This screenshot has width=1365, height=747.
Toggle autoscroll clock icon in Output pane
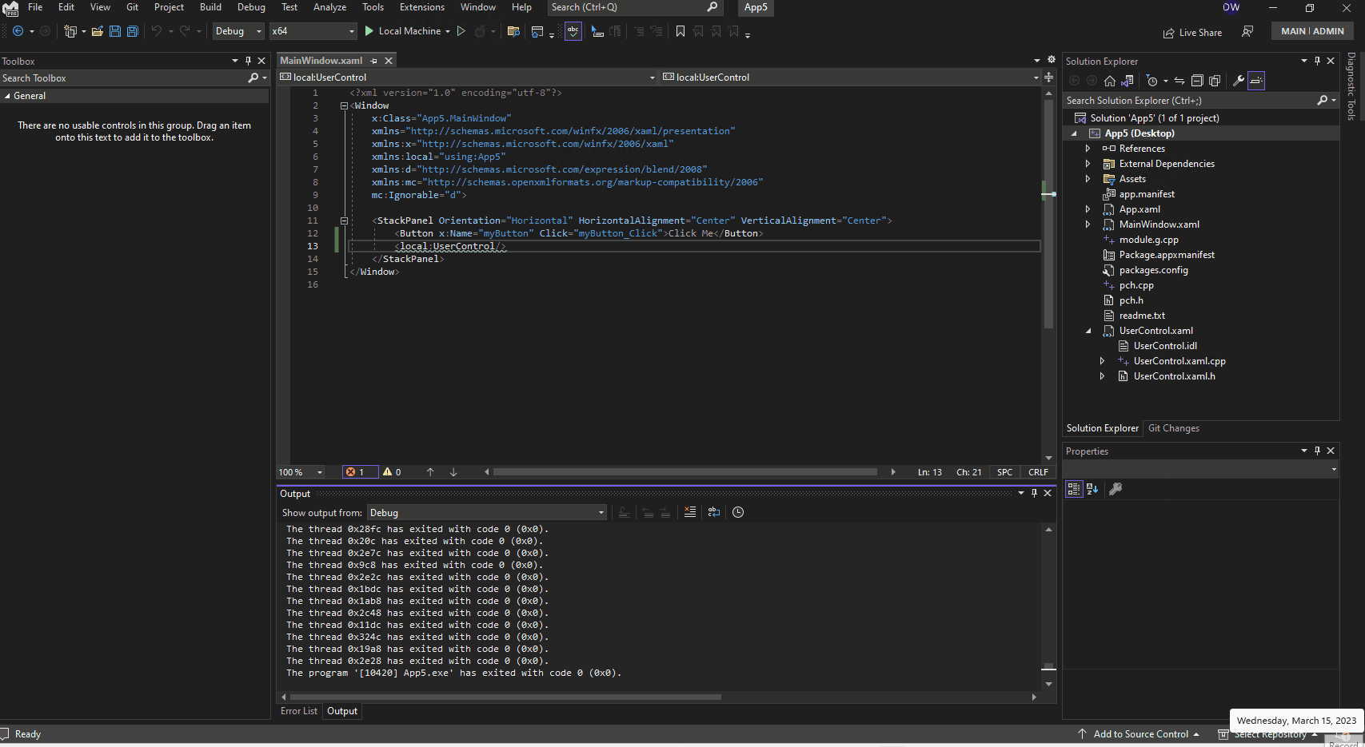tap(737, 512)
